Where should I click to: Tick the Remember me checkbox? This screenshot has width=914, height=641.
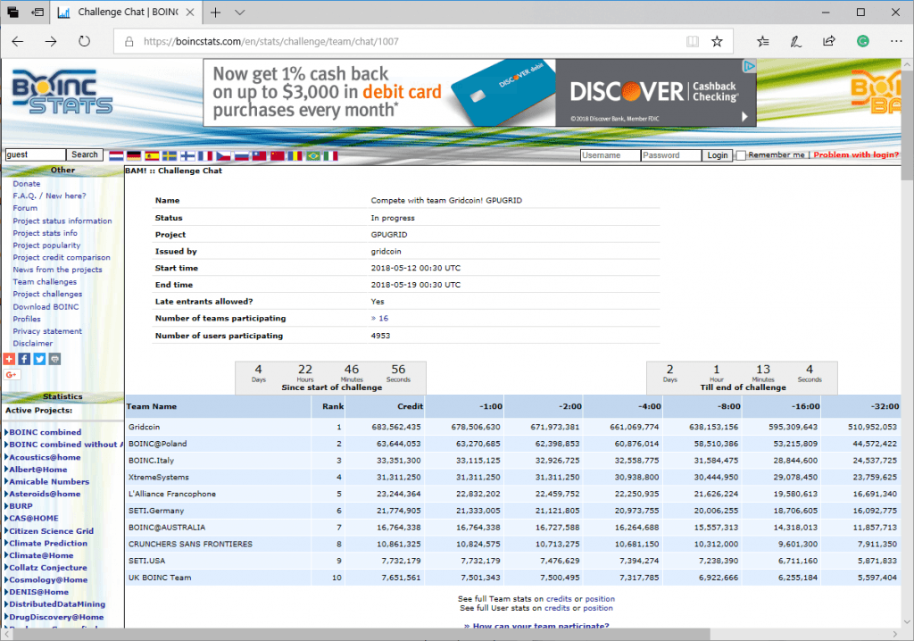coord(741,155)
